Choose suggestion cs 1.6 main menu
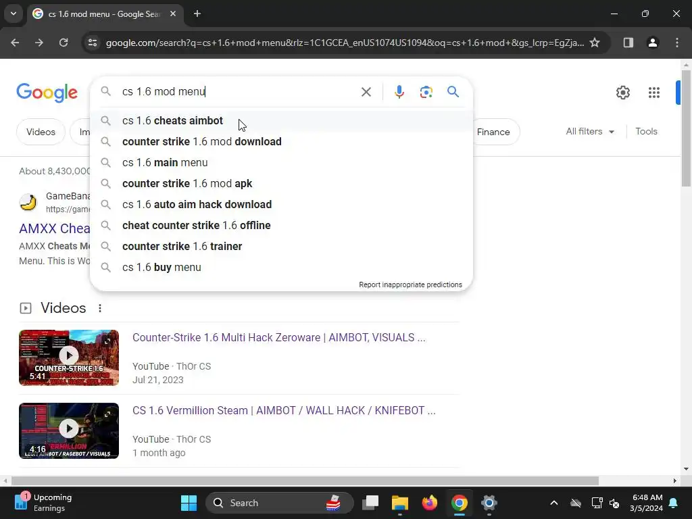Viewport: 692px width, 519px height. click(x=281, y=162)
